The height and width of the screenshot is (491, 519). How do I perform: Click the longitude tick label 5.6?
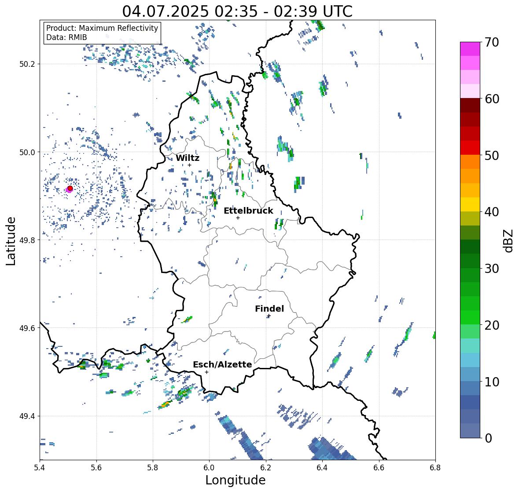96,468
